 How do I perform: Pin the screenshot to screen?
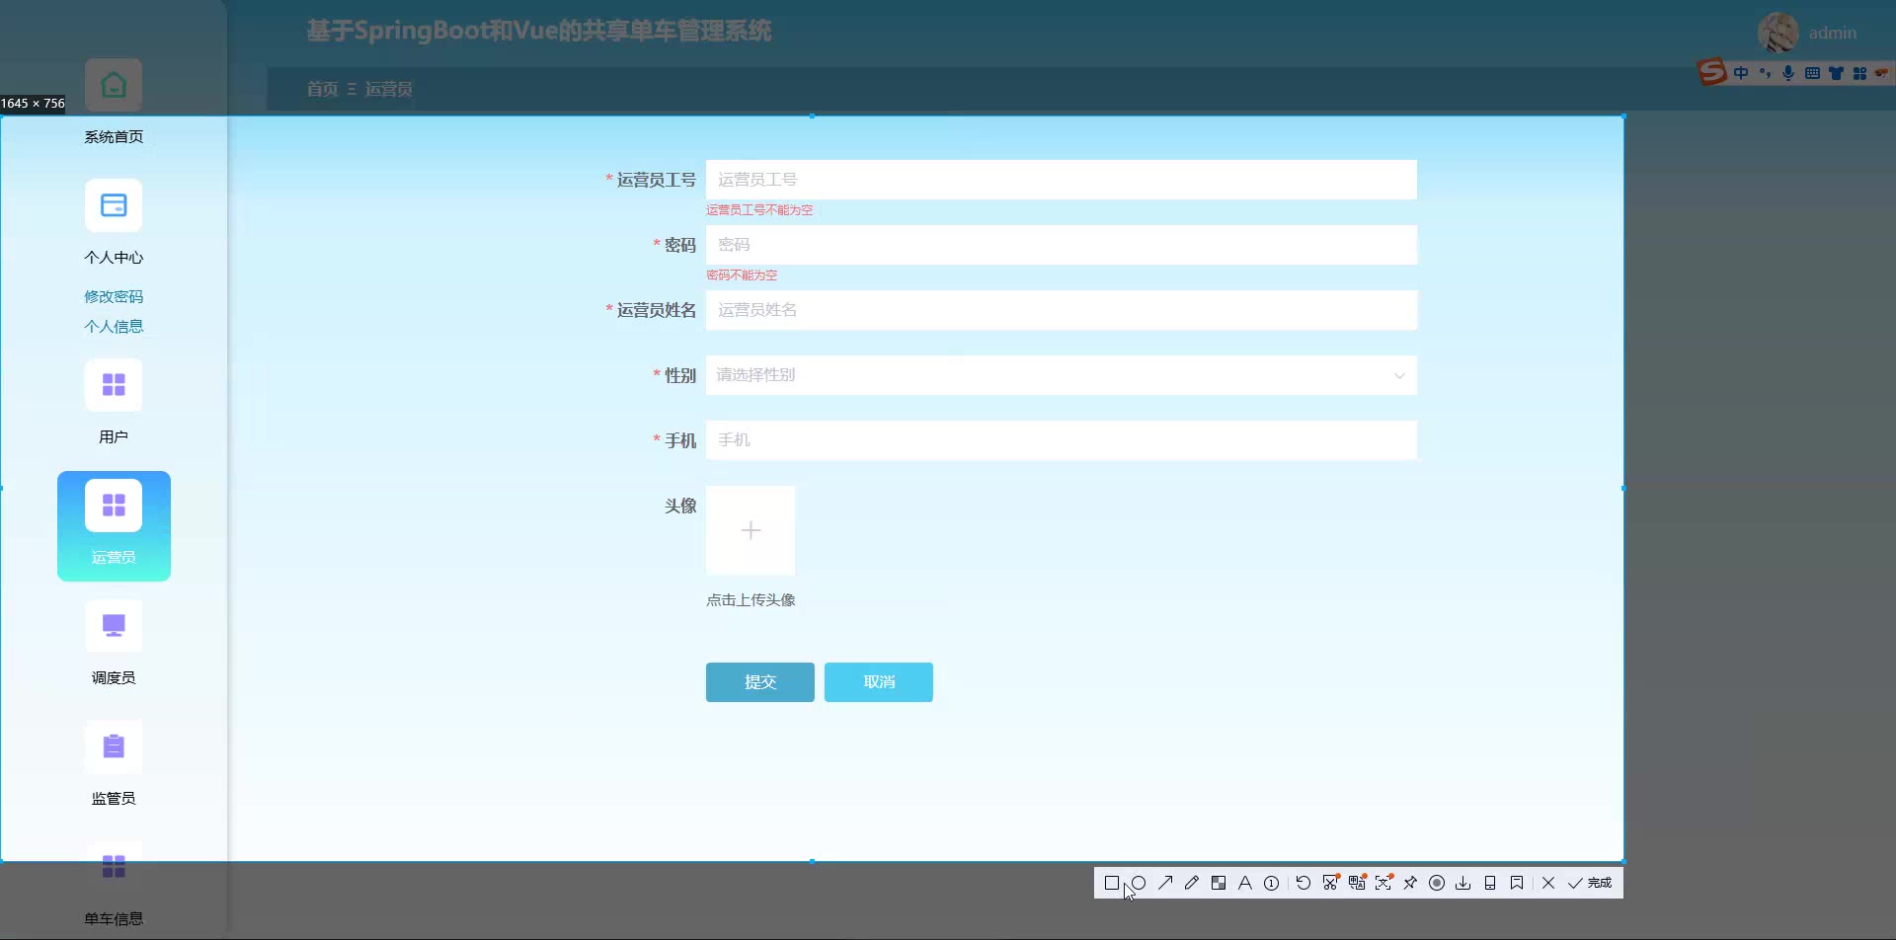point(1410,883)
